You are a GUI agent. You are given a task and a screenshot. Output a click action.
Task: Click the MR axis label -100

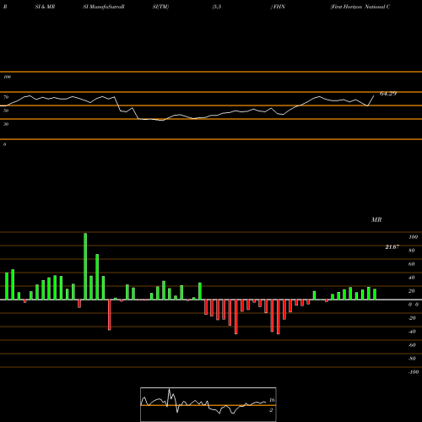[x=414, y=372]
